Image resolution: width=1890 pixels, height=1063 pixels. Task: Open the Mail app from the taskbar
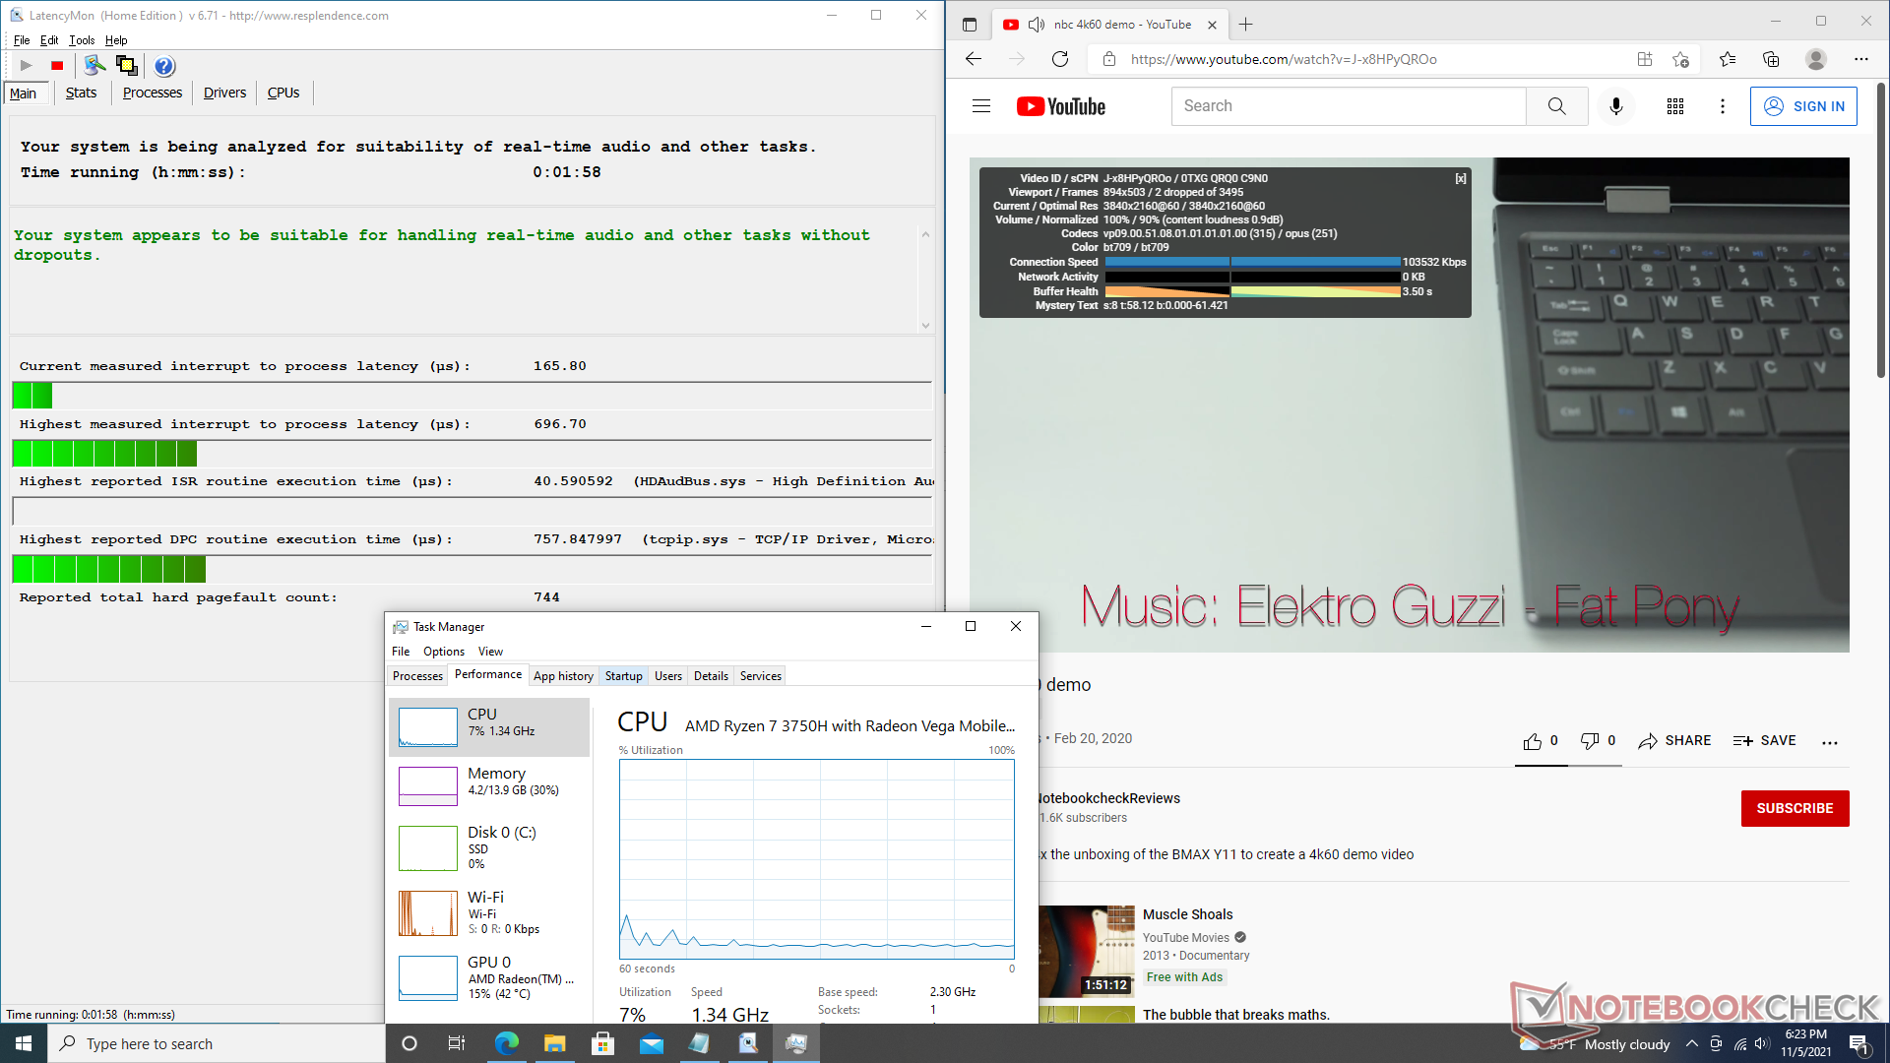coord(651,1043)
